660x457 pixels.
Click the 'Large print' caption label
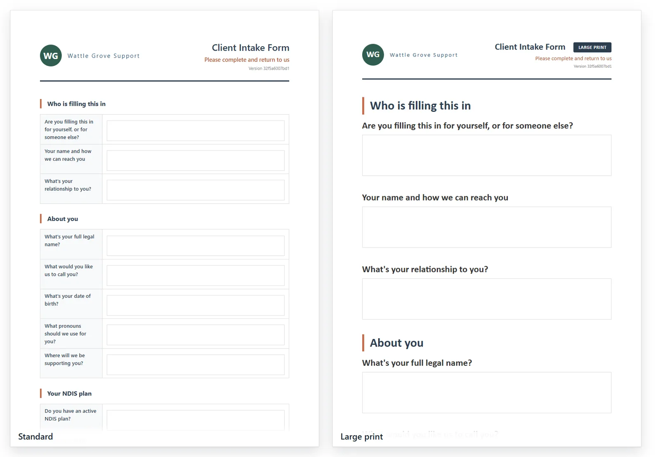tap(362, 437)
